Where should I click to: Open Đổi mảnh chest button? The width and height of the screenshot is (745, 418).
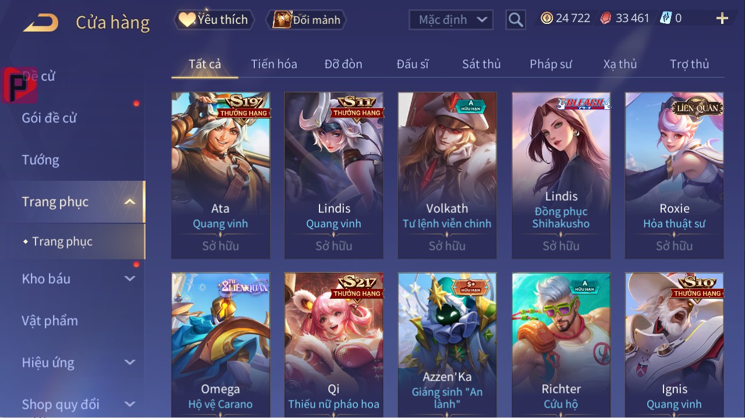click(x=306, y=20)
